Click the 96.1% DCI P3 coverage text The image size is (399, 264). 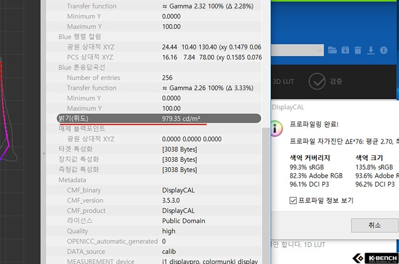coord(309,184)
